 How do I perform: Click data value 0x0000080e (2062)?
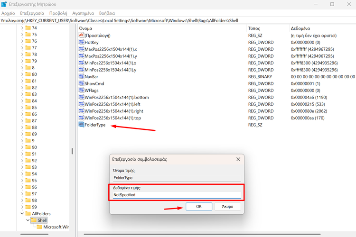pos(309,111)
